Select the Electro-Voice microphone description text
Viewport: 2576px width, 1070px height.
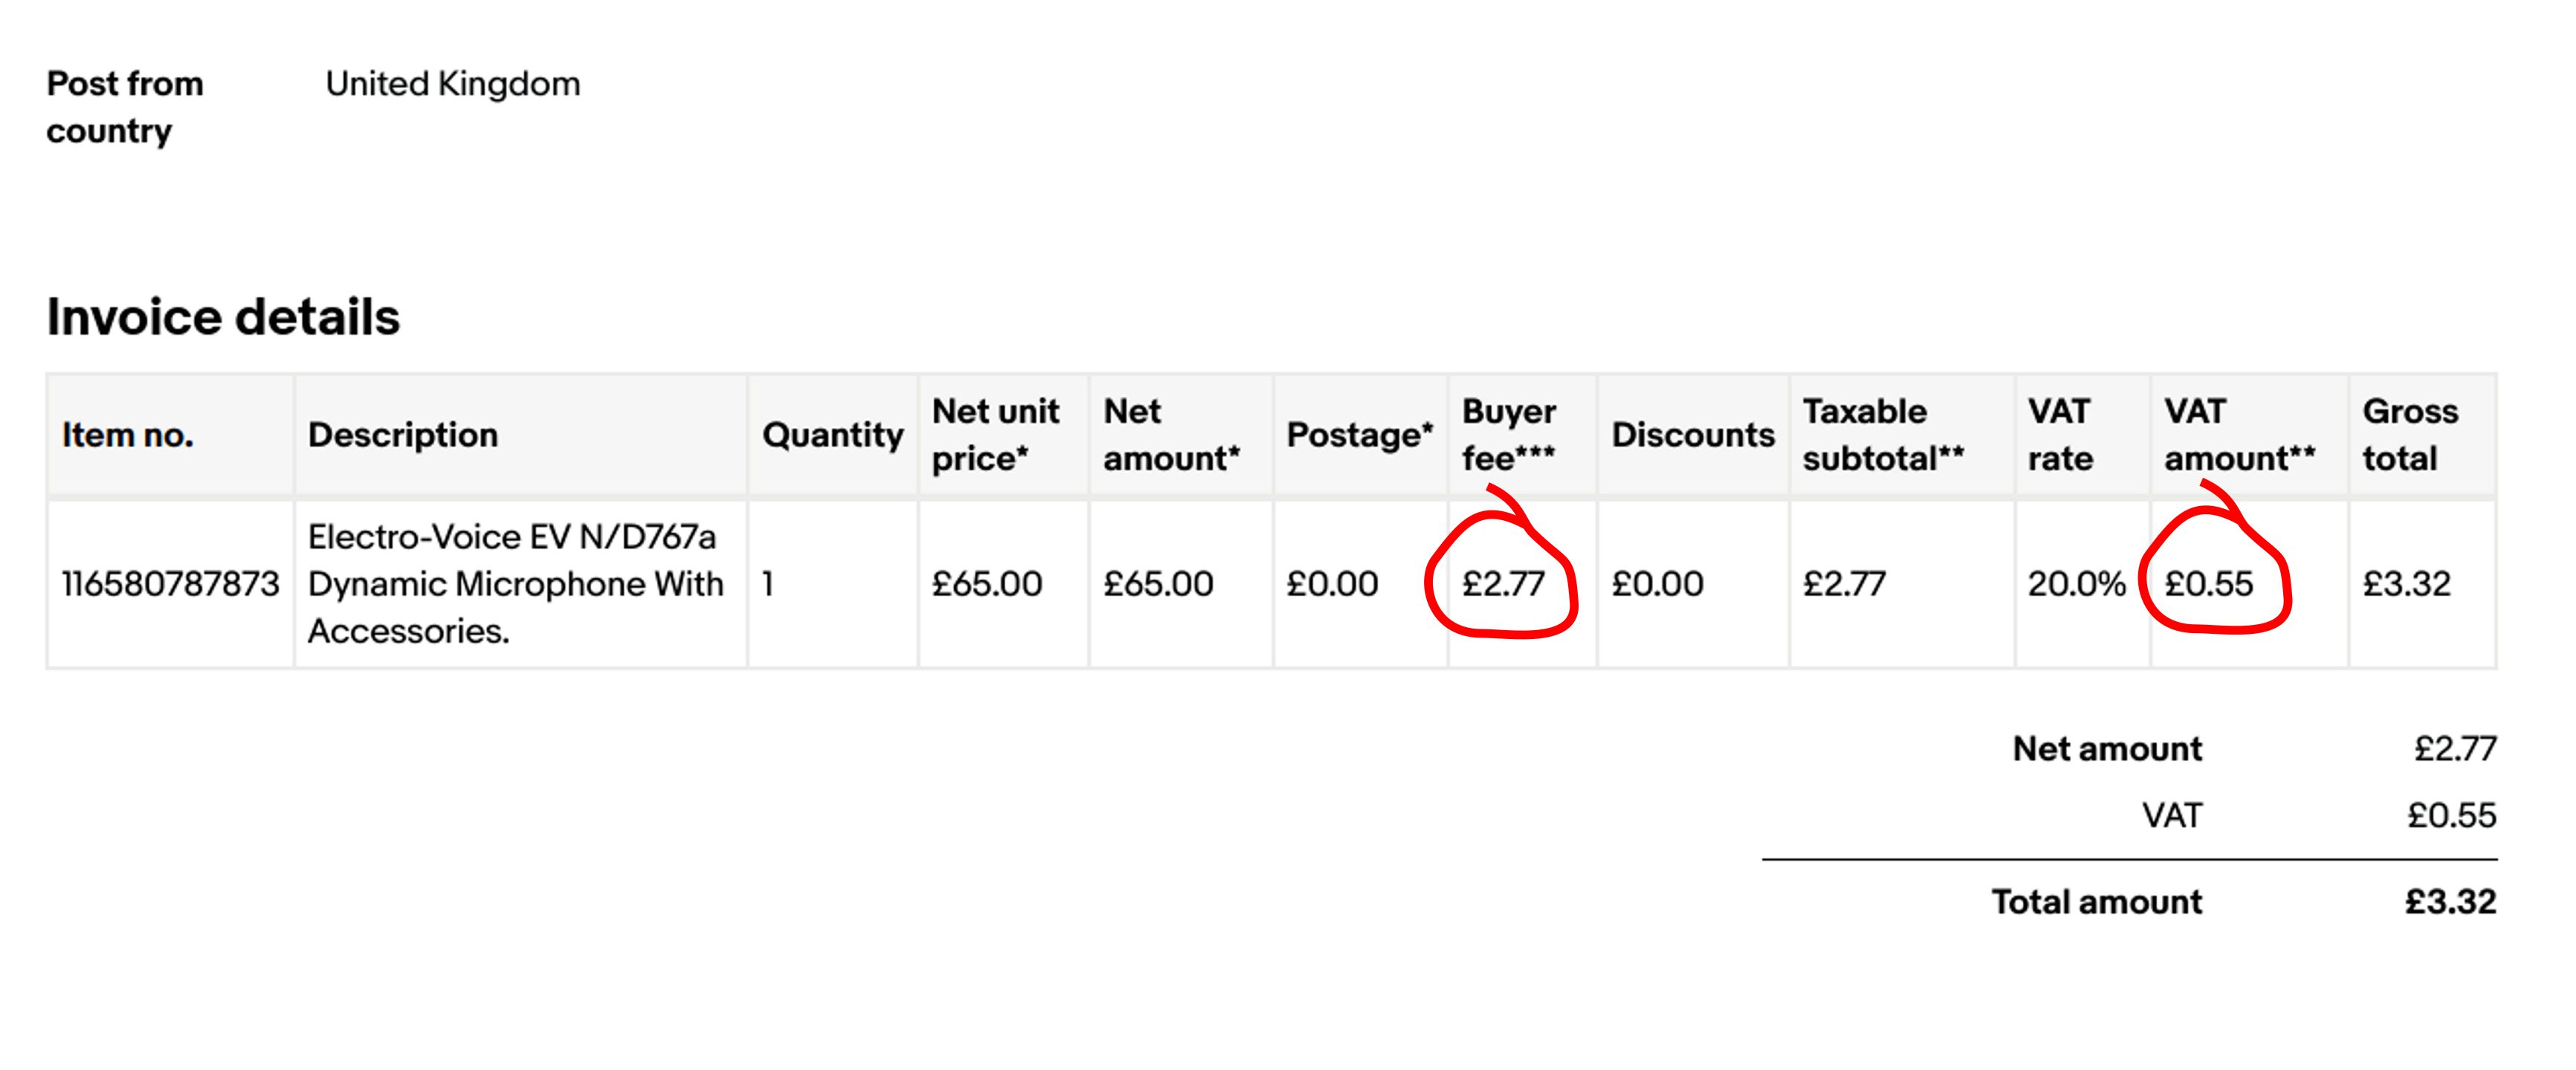click(x=515, y=584)
